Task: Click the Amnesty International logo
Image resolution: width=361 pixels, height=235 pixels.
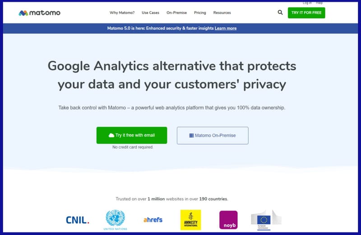Action: coord(190,220)
